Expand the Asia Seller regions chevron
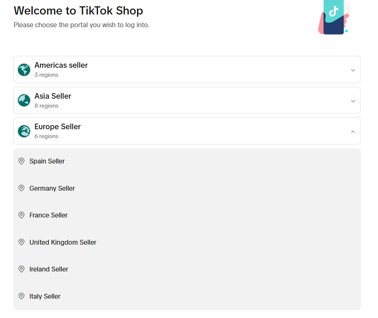378x318 pixels. [x=353, y=101]
